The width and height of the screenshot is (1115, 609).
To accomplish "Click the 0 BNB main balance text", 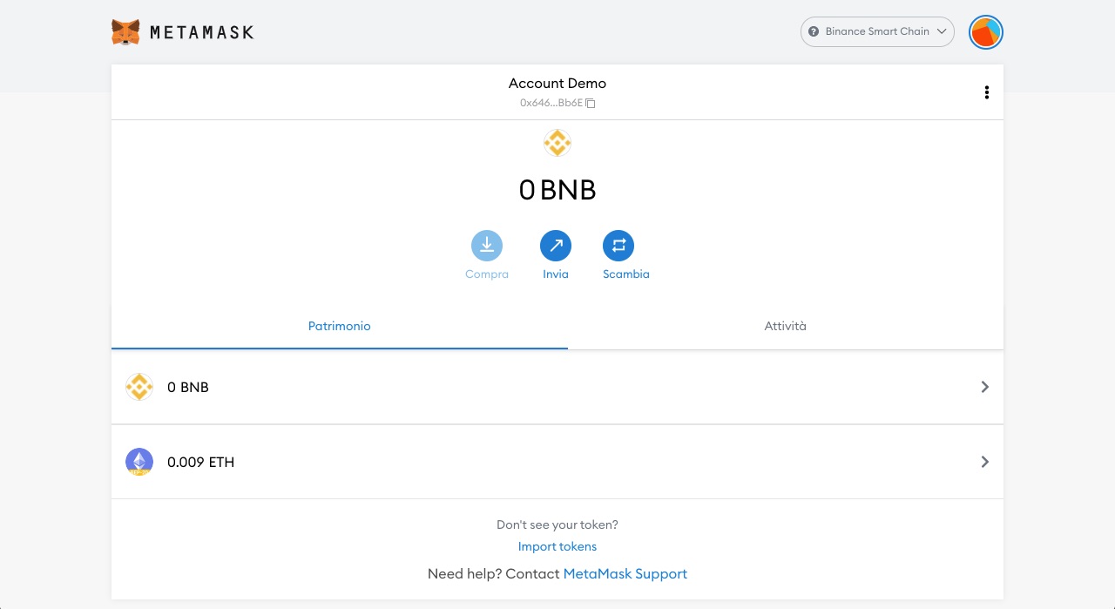I will [557, 190].
